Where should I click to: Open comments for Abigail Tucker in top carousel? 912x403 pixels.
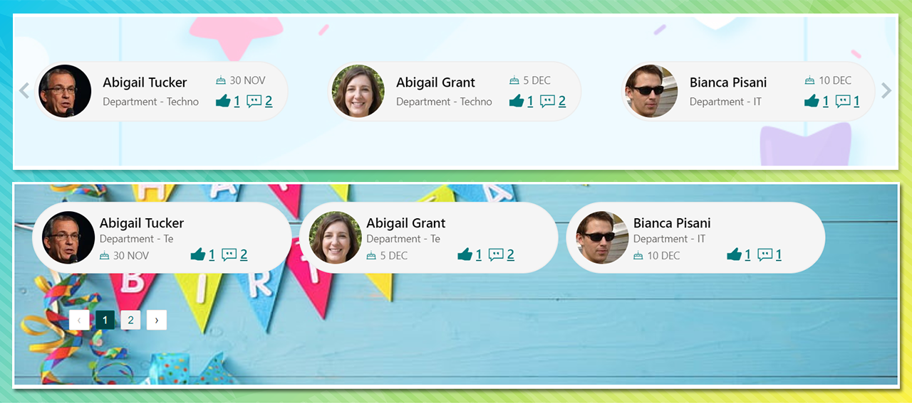click(254, 101)
